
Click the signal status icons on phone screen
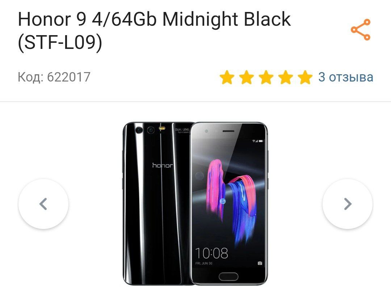click(x=258, y=141)
